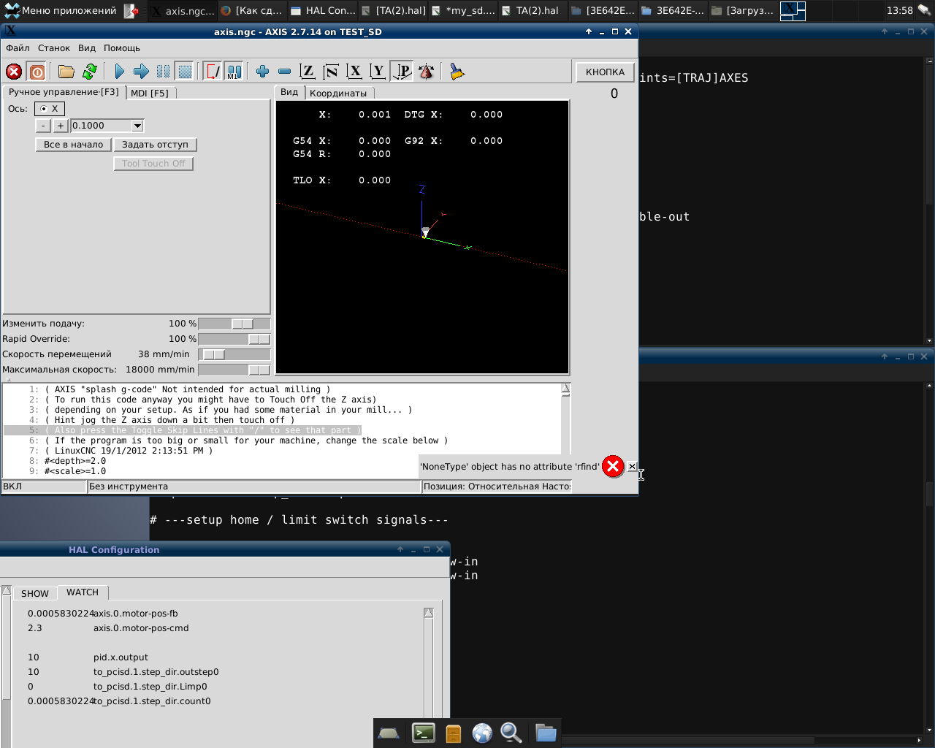Dismiss the 'NoneType' error notification
The width and height of the screenshot is (935, 748).
633,466
